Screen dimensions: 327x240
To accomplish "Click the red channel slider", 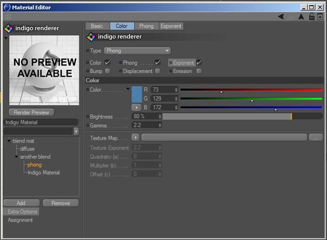I will tap(251, 90).
